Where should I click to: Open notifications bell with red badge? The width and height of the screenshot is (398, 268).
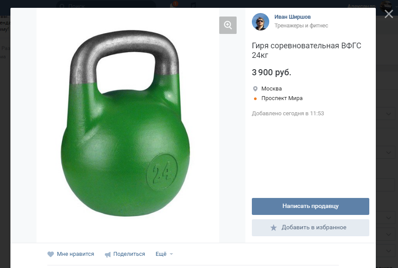coord(174,4)
